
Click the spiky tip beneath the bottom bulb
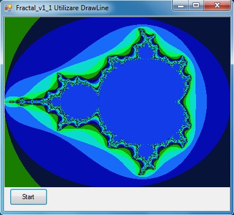[x=141, y=172]
